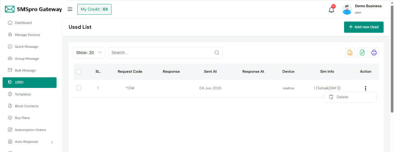The width and height of the screenshot is (394, 152).
Task: Go to Manage Devices in the sidebar
Action: point(27,35)
